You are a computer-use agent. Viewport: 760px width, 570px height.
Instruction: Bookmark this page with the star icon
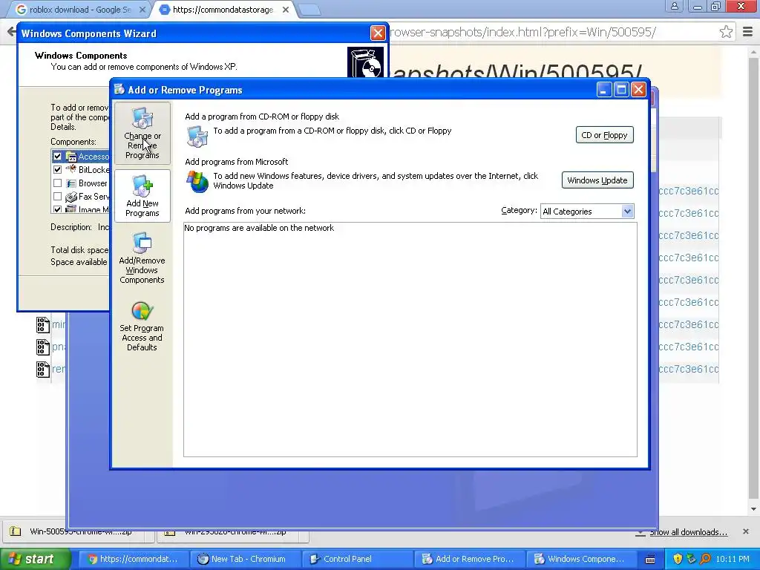point(726,32)
